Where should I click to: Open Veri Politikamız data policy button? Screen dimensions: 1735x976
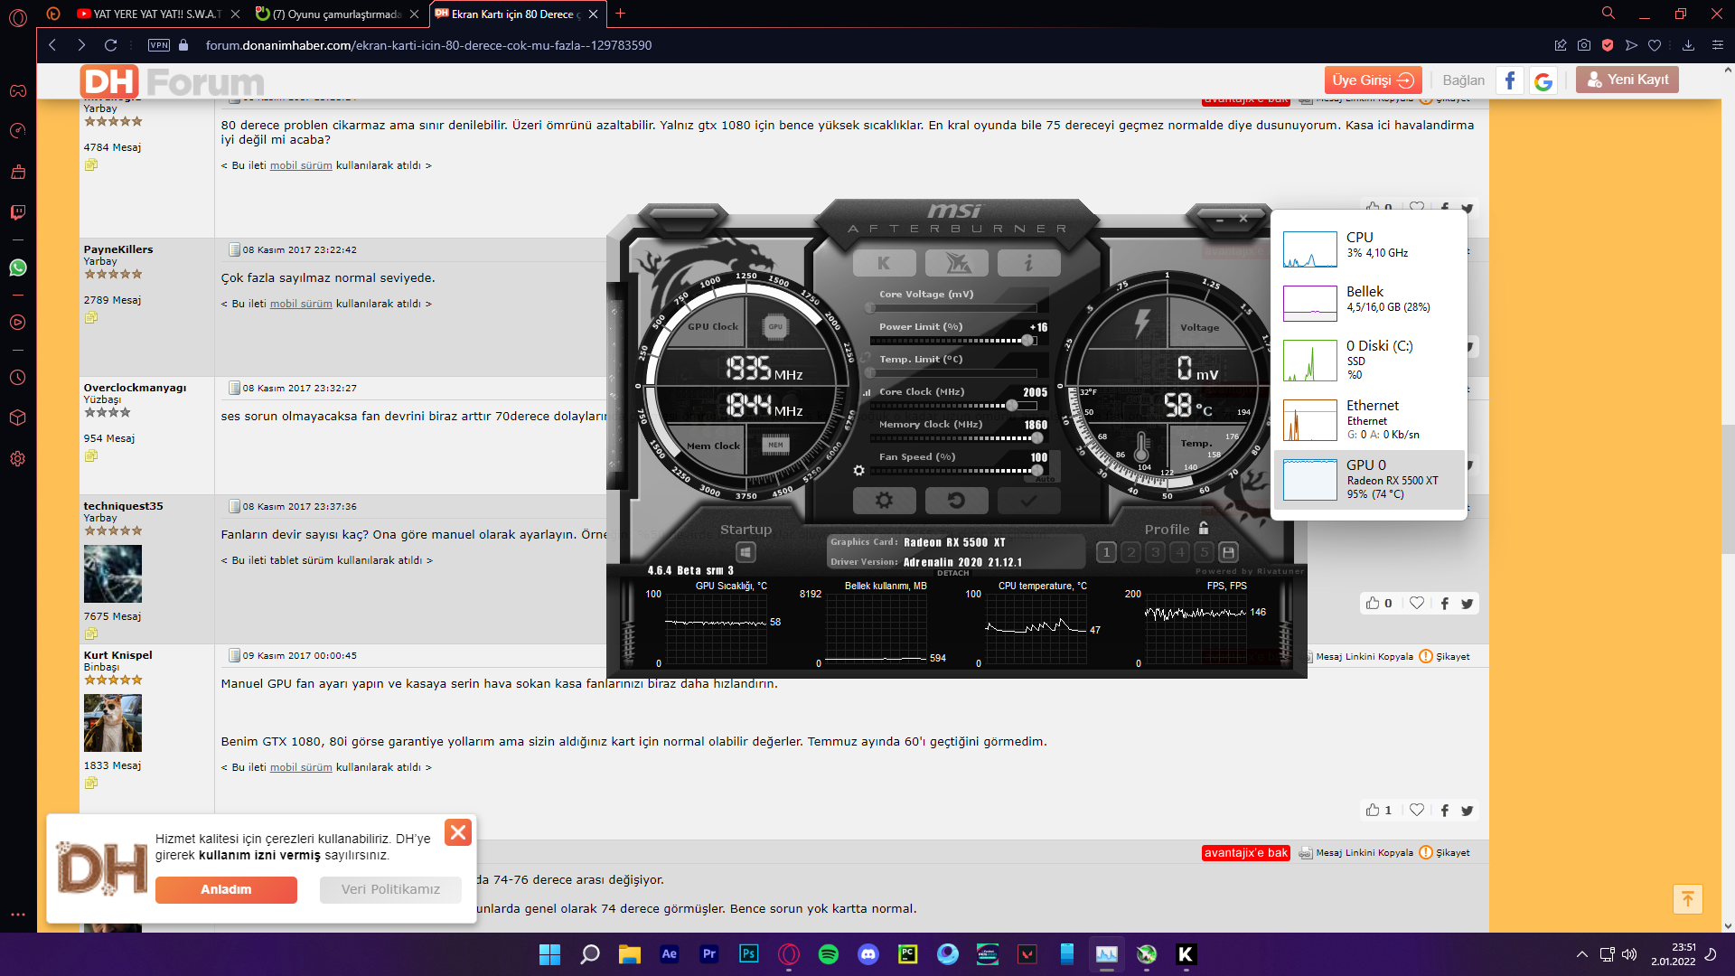pos(390,889)
